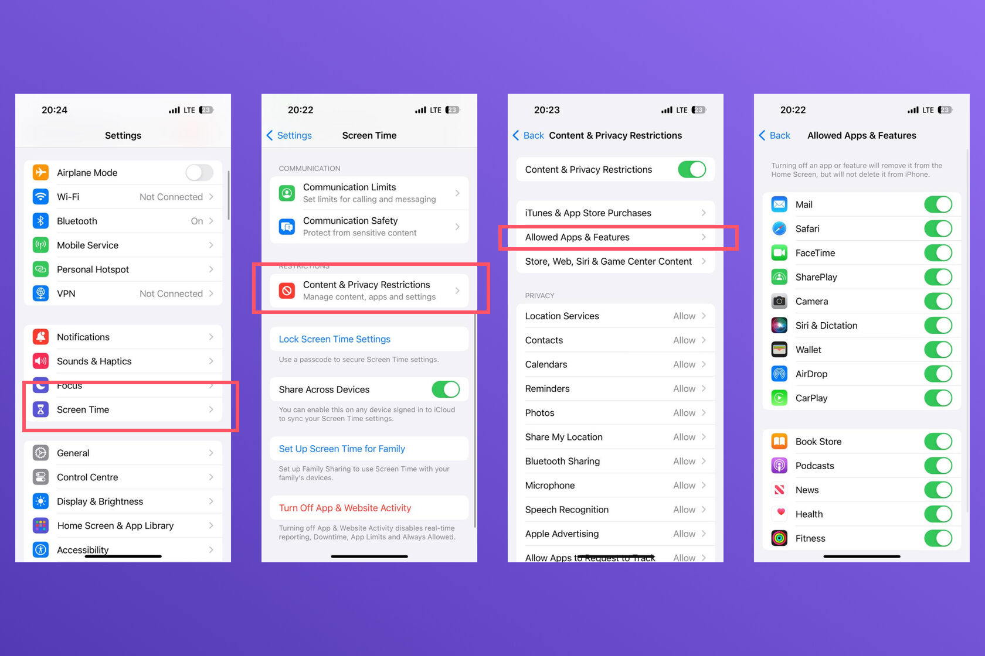The image size is (985, 656).
Task: Tap Lock Screen Time Settings link
Action: (x=334, y=339)
